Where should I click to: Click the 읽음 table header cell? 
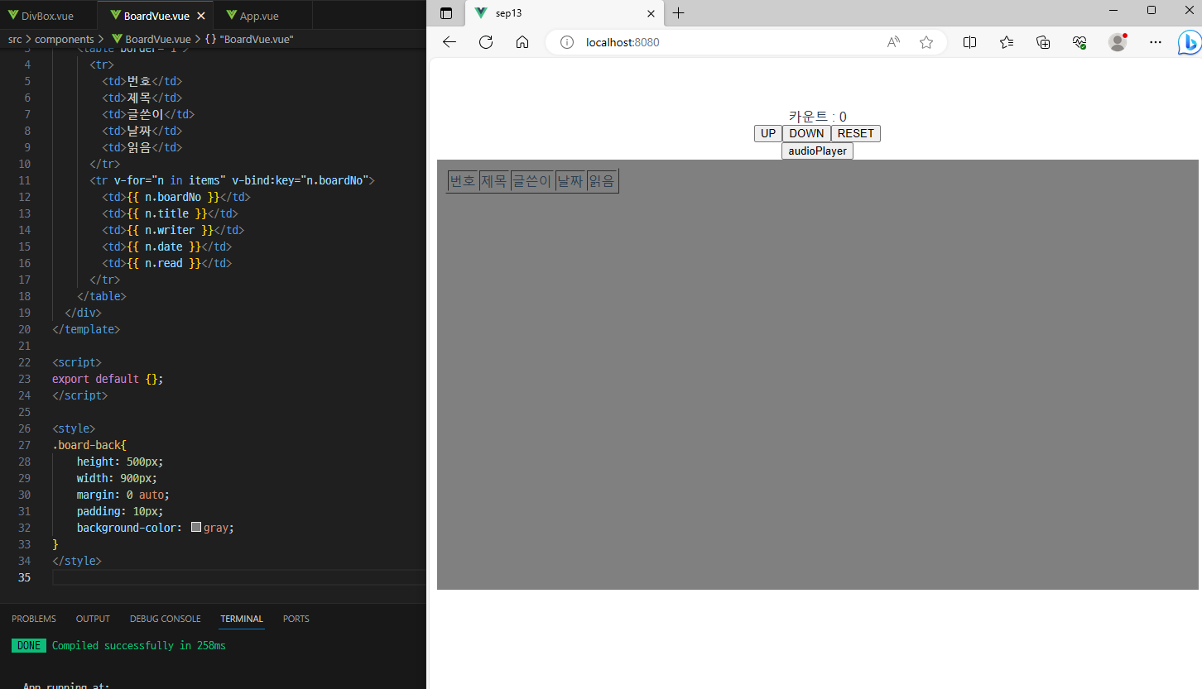tap(602, 180)
